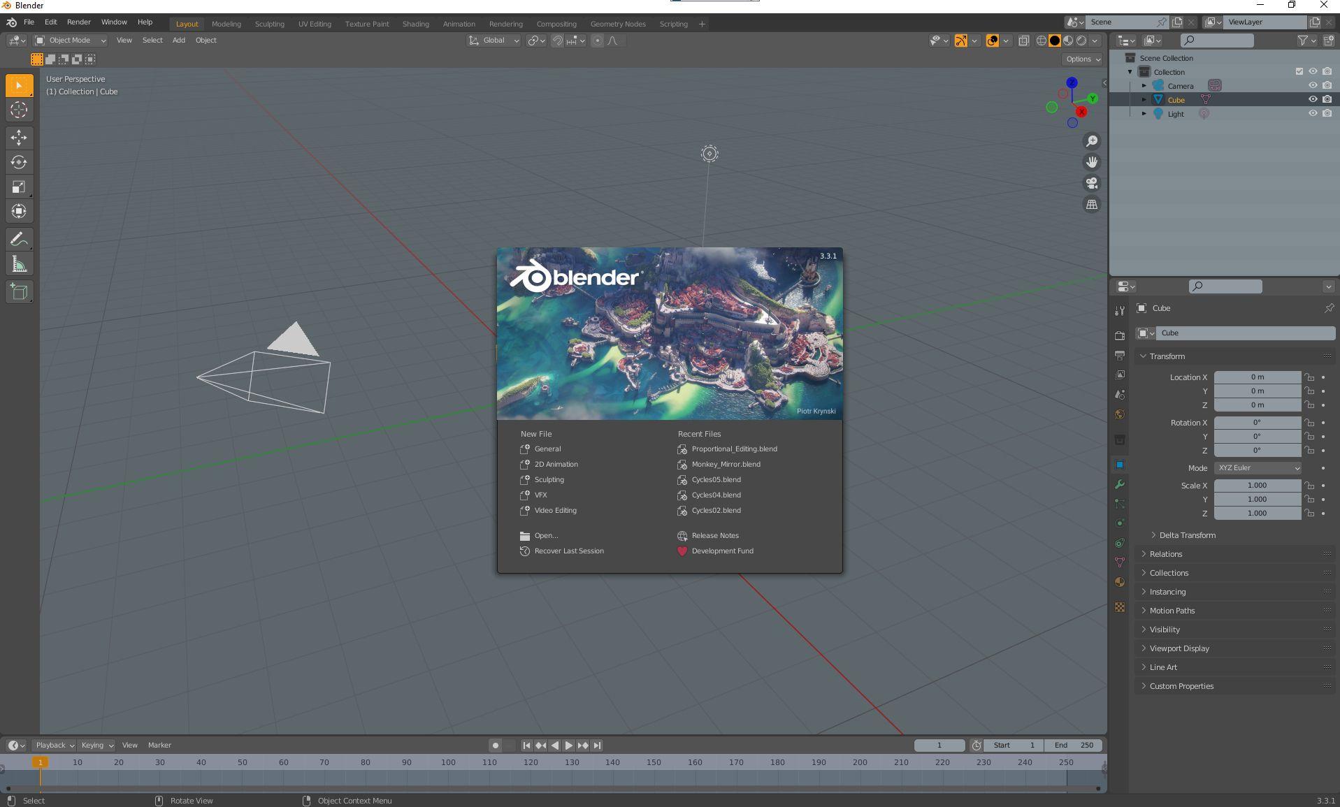Expand the Custom Properties panel
The image size is (1340, 807).
tap(1181, 686)
